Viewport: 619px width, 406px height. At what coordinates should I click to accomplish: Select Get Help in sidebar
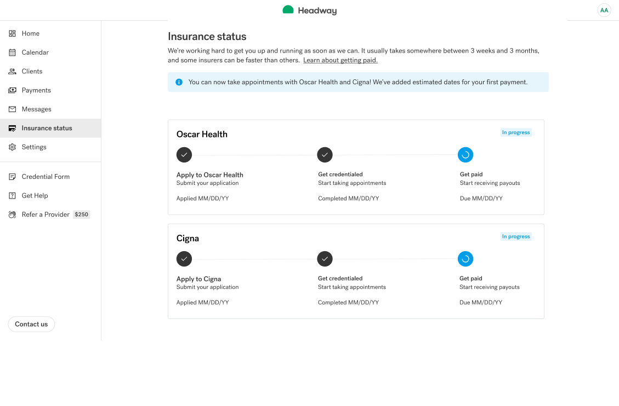(x=50, y=196)
